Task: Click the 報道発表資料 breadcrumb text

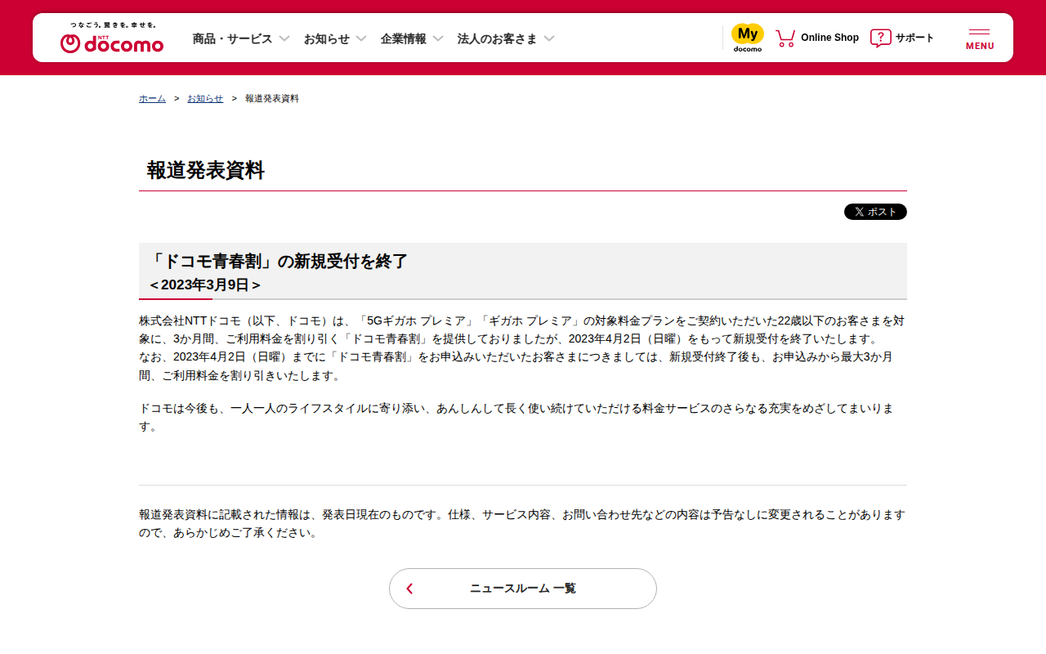Action: tap(272, 98)
